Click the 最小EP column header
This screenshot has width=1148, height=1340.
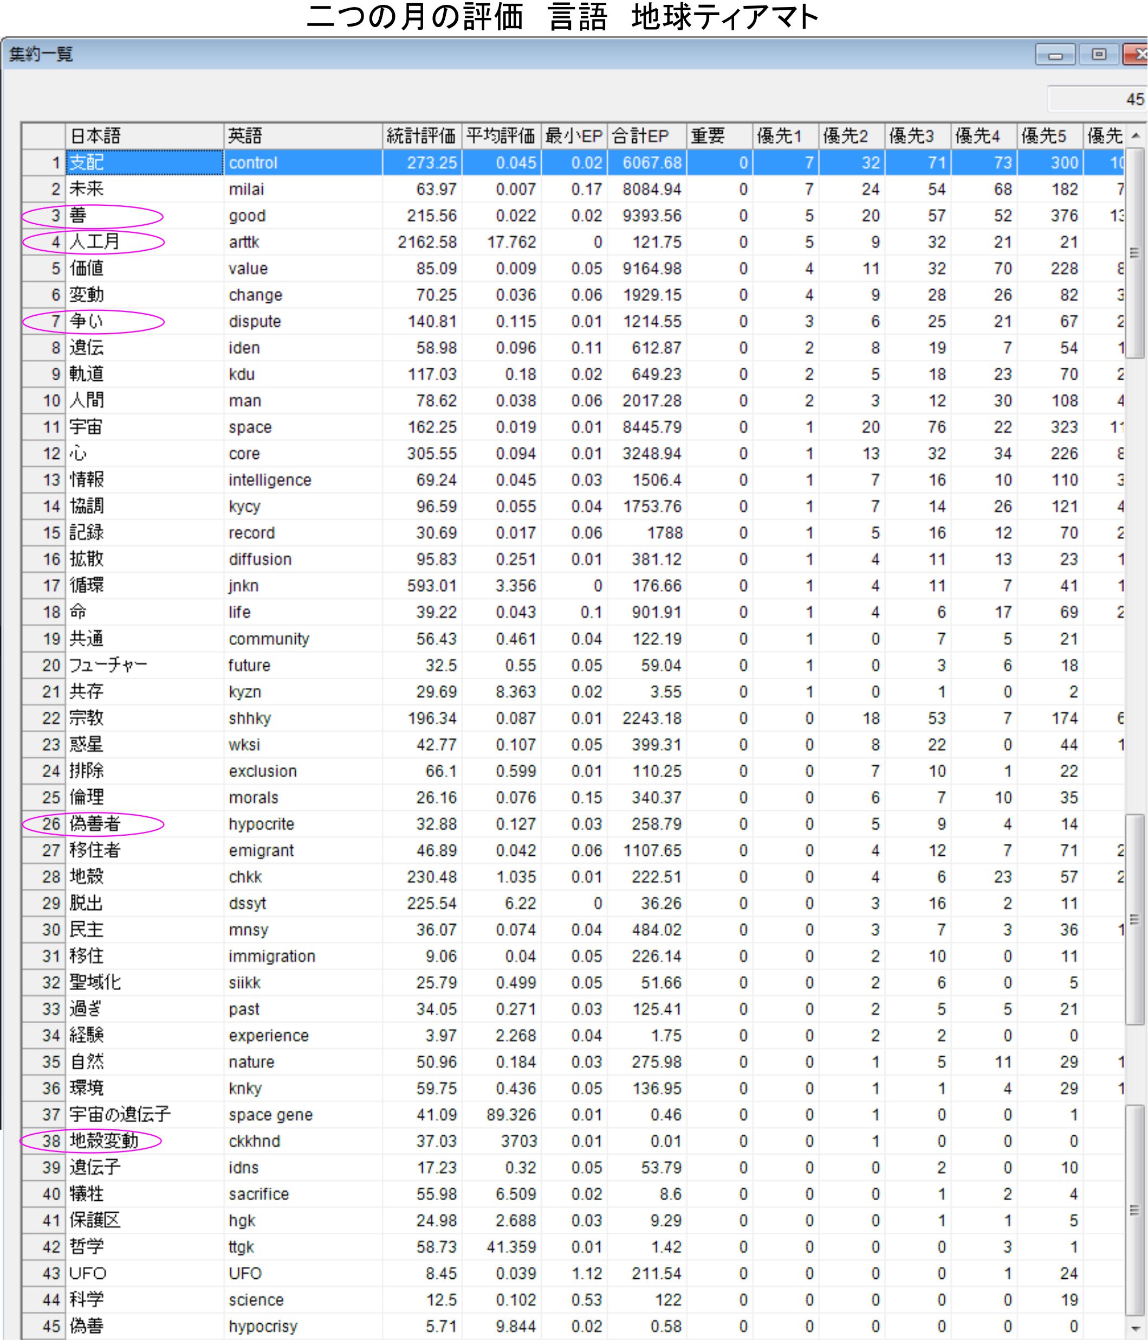tap(574, 136)
